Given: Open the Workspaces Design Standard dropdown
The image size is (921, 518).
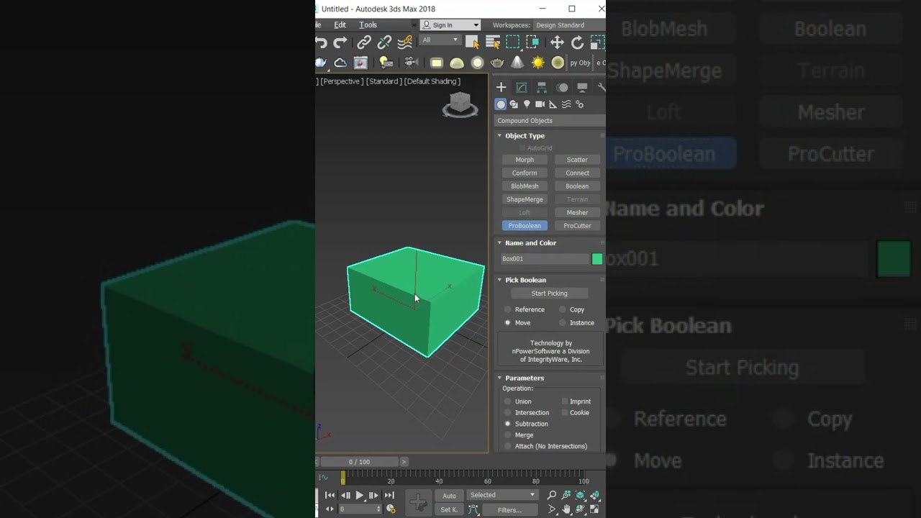Looking at the screenshot, I should pyautogui.click(x=568, y=25).
